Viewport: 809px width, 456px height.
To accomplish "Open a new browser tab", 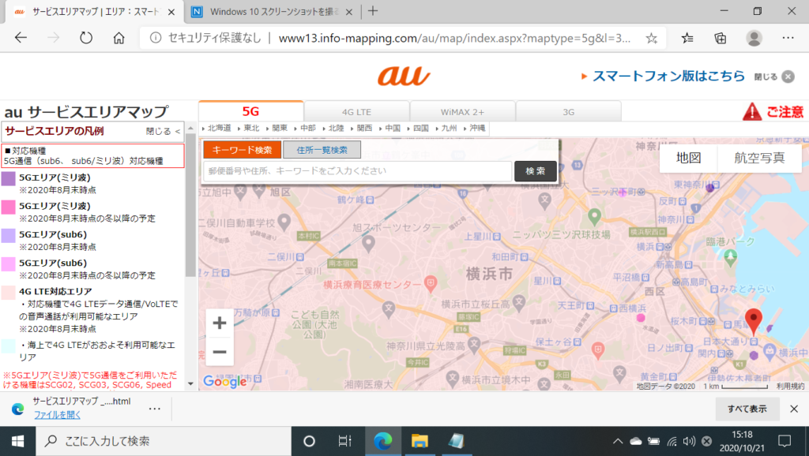I will pyautogui.click(x=373, y=11).
